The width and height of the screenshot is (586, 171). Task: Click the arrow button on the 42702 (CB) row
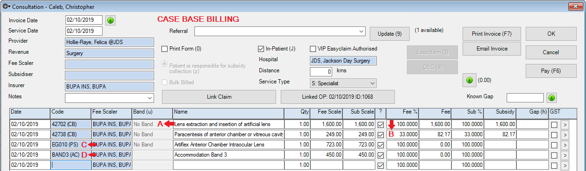click(564, 124)
